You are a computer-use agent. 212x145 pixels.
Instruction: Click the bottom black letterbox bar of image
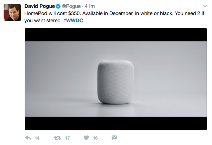(x=116, y=123)
